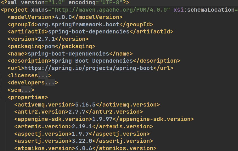238x151 pixels.
Task: Click the activemq.version value 5.16.5
Action: (85, 105)
